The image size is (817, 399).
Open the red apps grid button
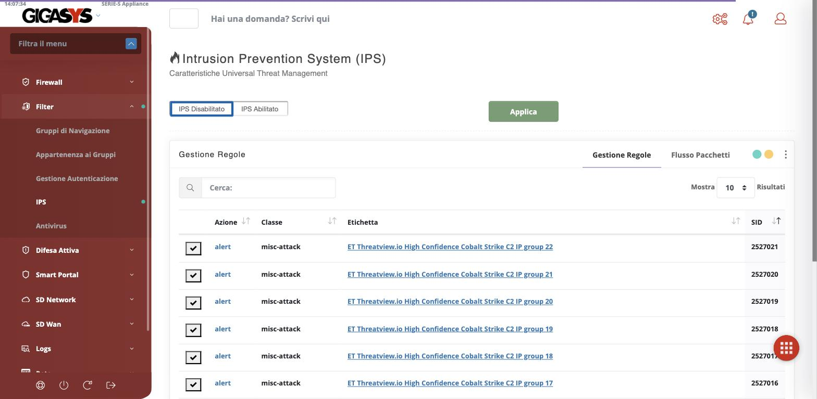pos(786,347)
